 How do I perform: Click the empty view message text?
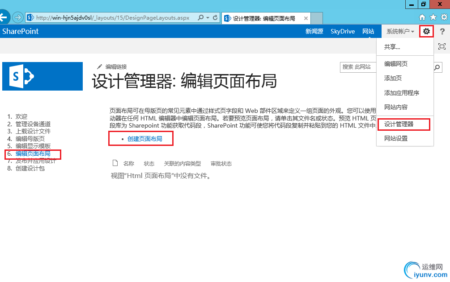(x=161, y=176)
